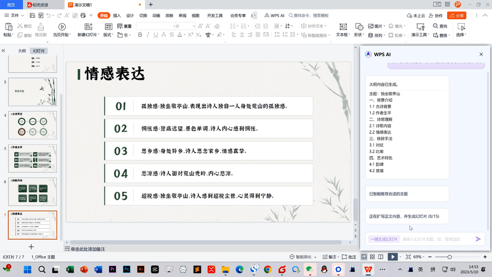Viewport: 492px width, 277px height.
Task: Switch to the 插入 ribbon tab
Action: (116, 15)
